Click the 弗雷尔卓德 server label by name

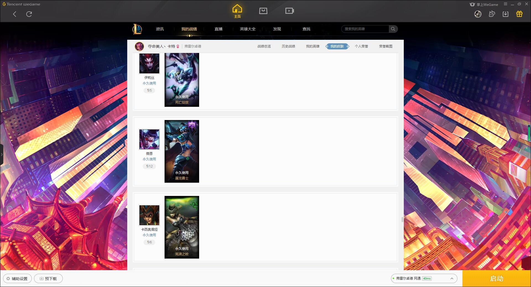pyautogui.click(x=193, y=46)
